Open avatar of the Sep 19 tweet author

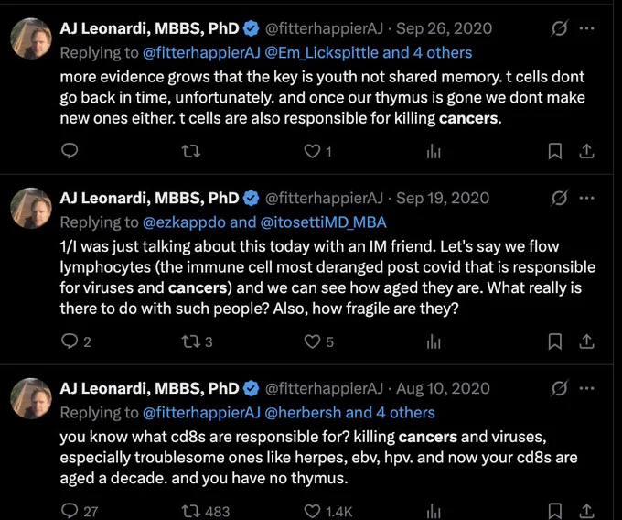point(31,208)
